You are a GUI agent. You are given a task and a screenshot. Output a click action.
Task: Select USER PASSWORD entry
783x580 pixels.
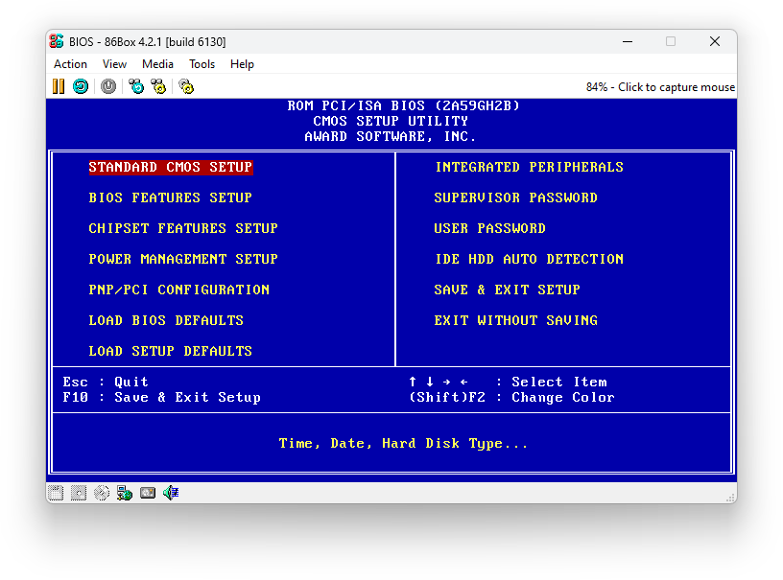click(490, 228)
